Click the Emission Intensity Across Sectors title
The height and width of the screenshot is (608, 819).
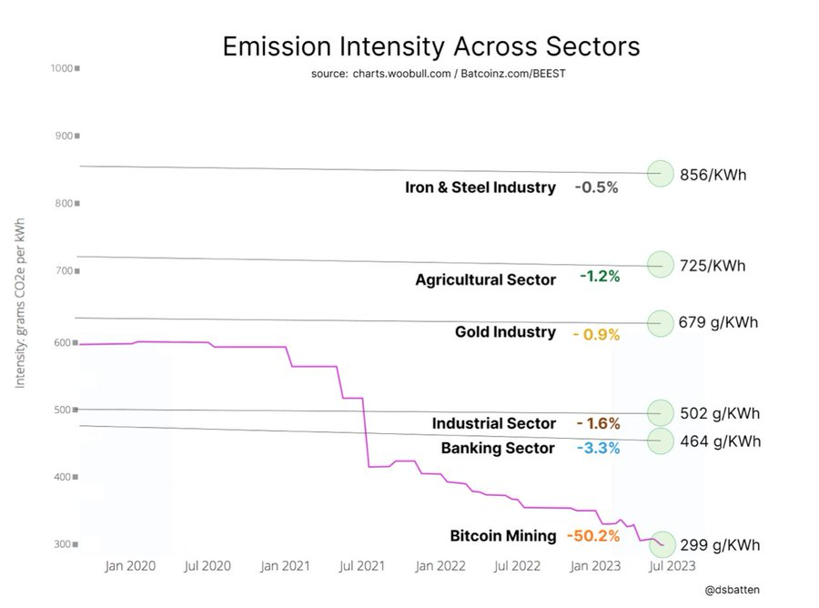point(431,46)
